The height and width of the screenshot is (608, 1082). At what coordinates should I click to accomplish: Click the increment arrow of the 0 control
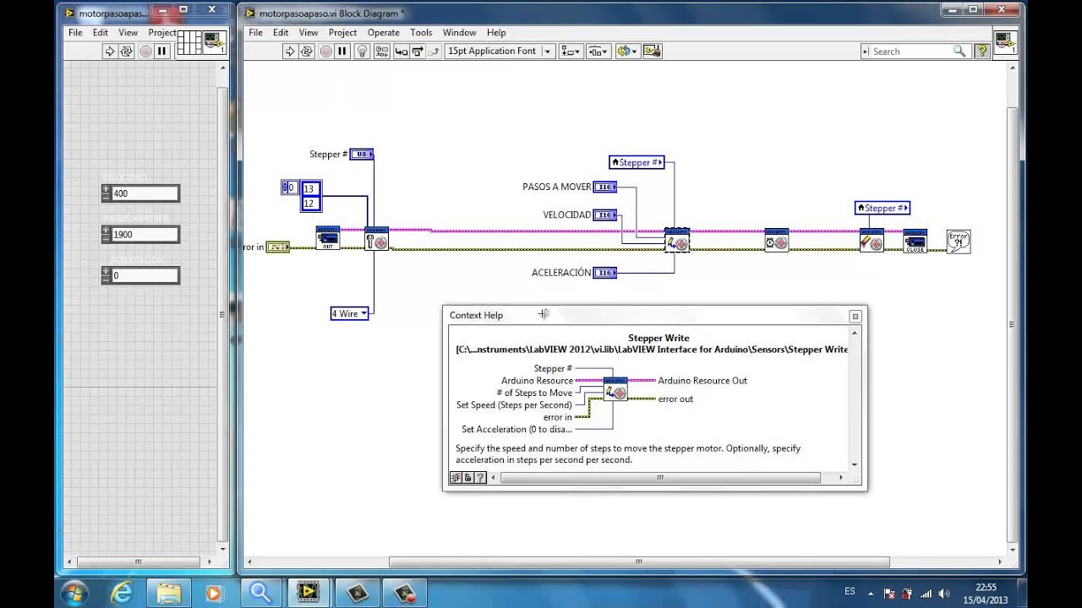coord(106,271)
